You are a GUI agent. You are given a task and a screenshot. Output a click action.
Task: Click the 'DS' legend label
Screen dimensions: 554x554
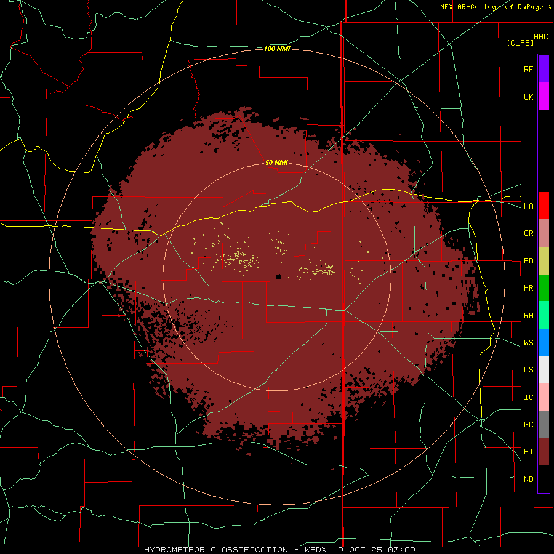[529, 370]
